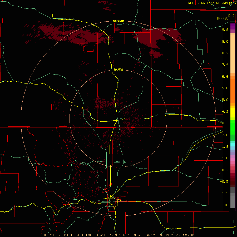
Task: Pick the purple segment topping the color bar
Action: (x=233, y=26)
